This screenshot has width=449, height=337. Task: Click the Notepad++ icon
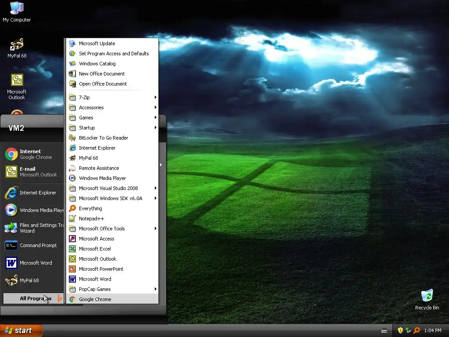(72, 219)
